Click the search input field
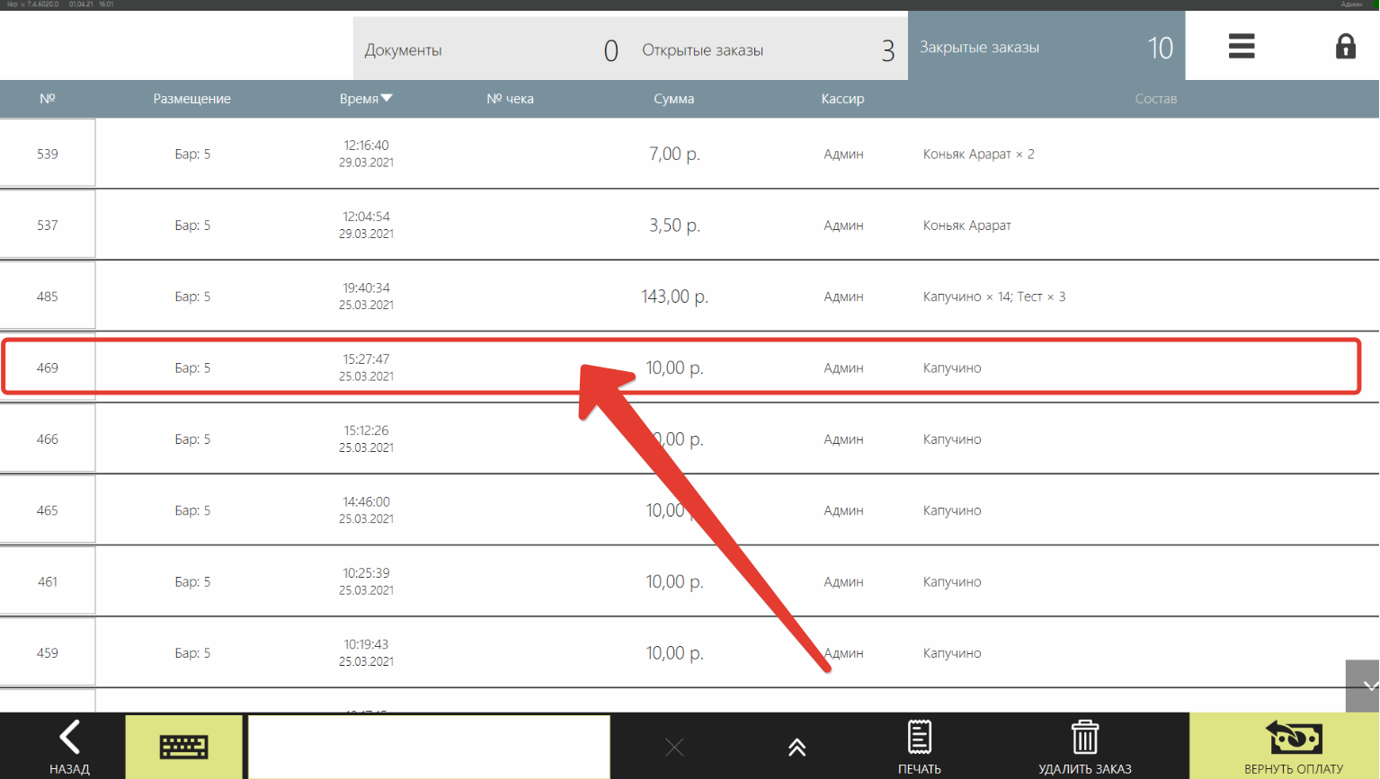 tap(429, 747)
